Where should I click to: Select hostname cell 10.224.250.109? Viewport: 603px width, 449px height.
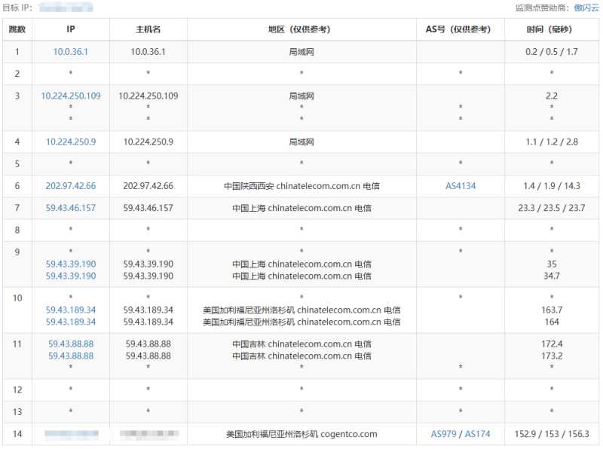[148, 96]
